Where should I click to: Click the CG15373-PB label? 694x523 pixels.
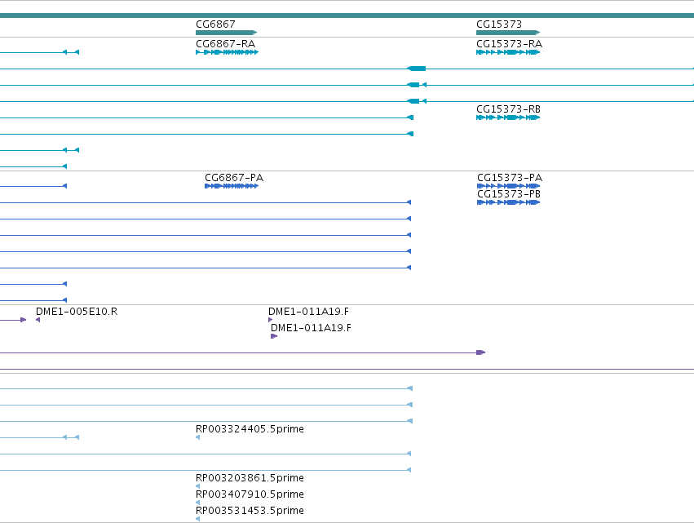(x=509, y=194)
